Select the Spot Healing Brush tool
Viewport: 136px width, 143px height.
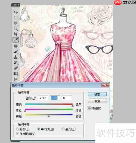(16, 46)
